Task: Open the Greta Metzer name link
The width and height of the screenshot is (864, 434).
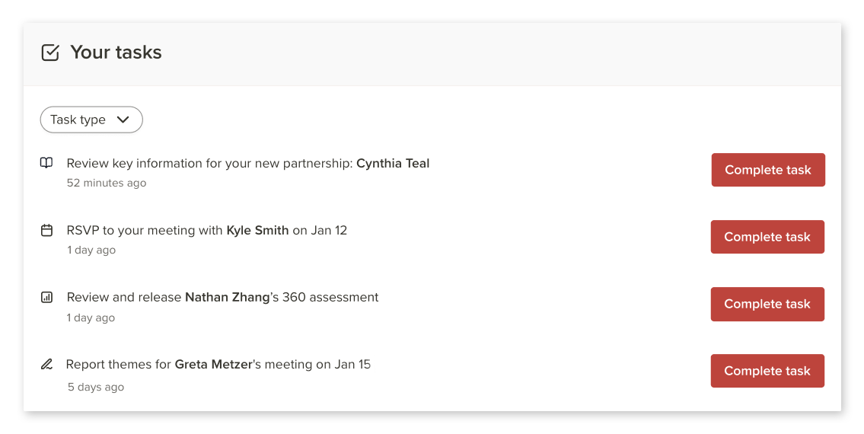Action: (x=213, y=365)
